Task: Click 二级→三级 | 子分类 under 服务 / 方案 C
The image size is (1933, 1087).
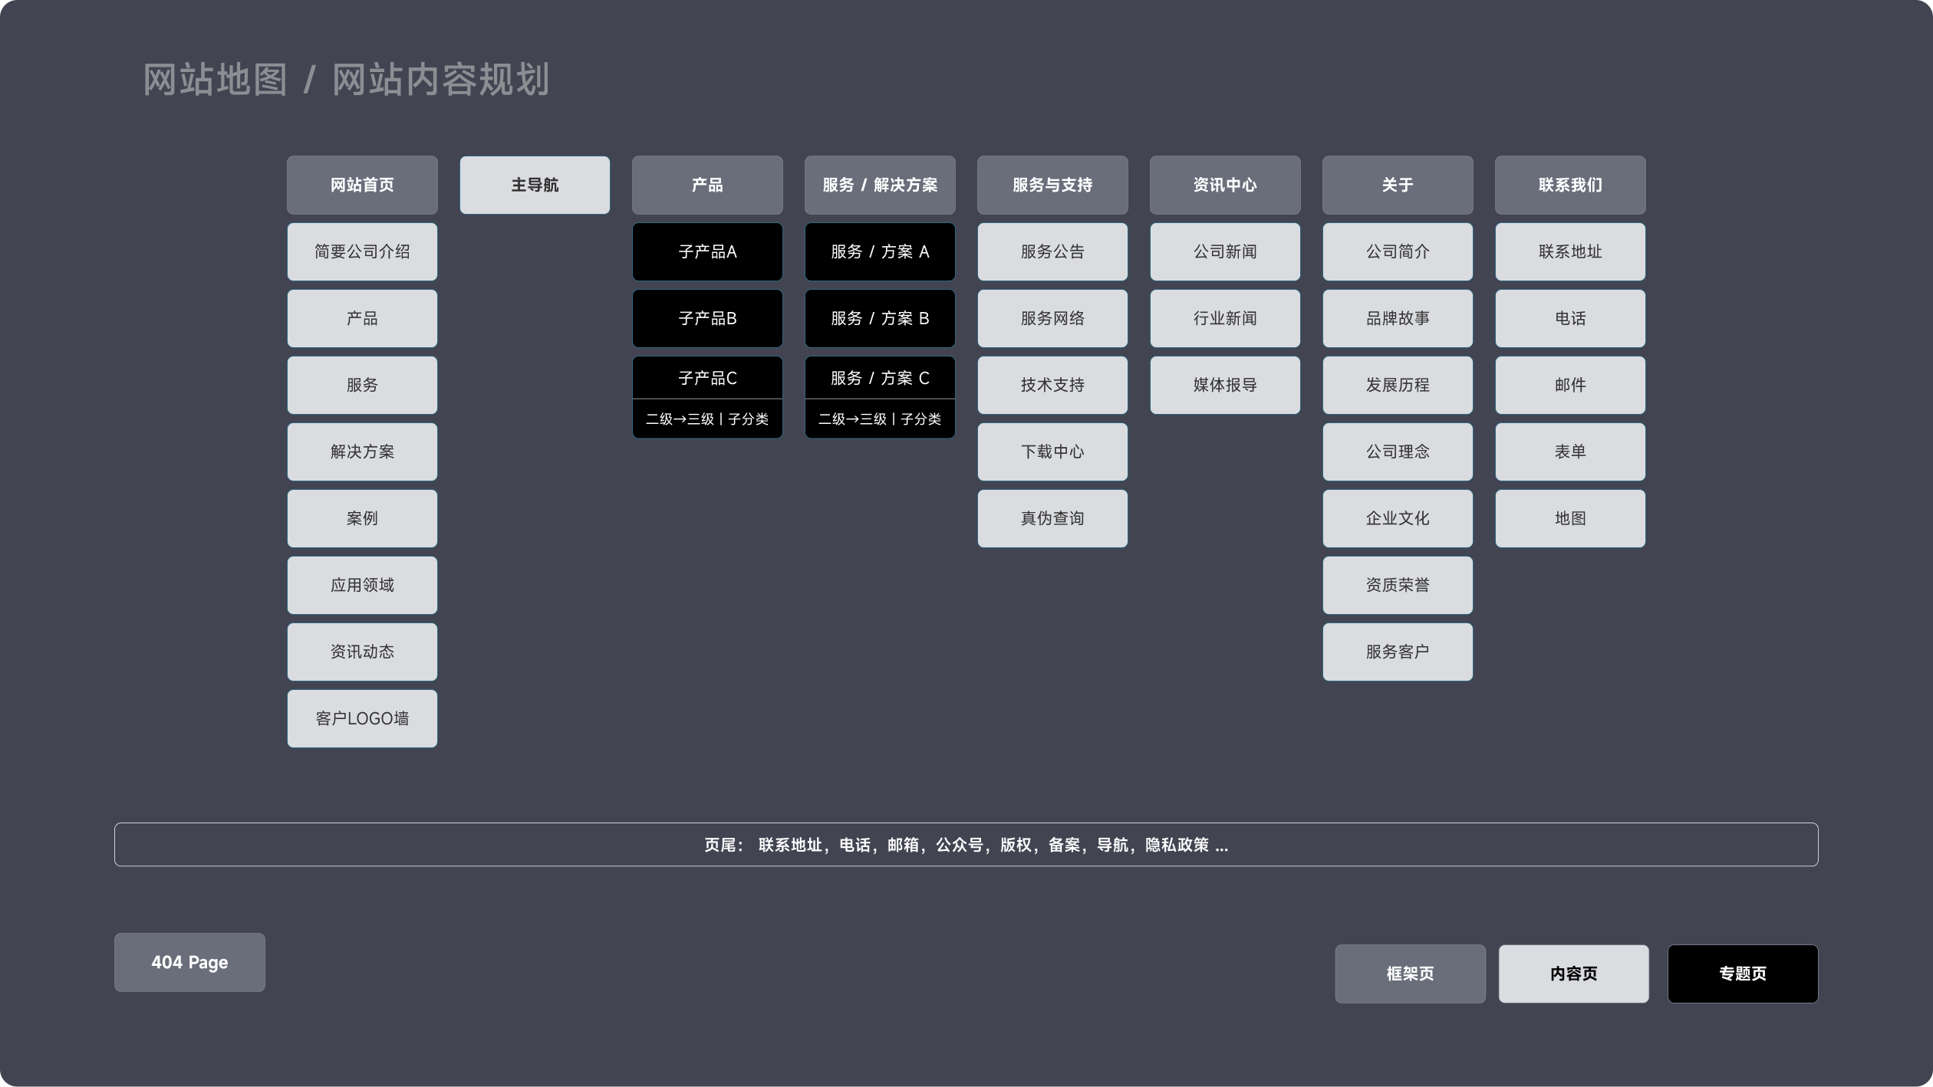Action: (x=880, y=419)
